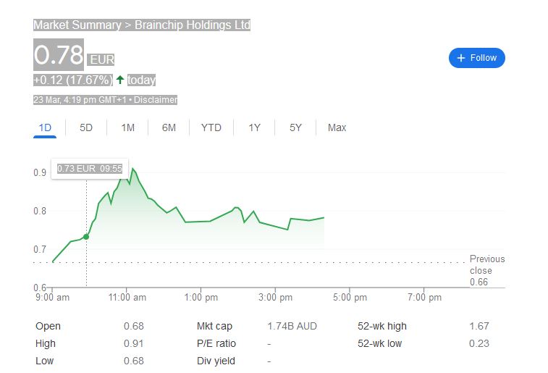
Task: Select the 1Y chart tab
Action: tap(254, 128)
